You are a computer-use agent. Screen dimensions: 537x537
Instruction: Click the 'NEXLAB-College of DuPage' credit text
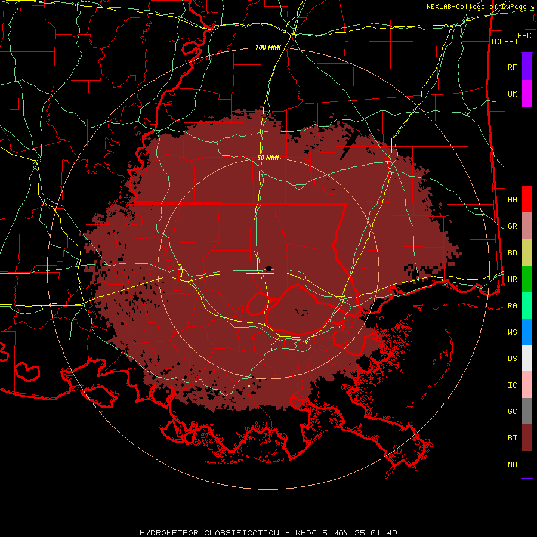point(478,7)
